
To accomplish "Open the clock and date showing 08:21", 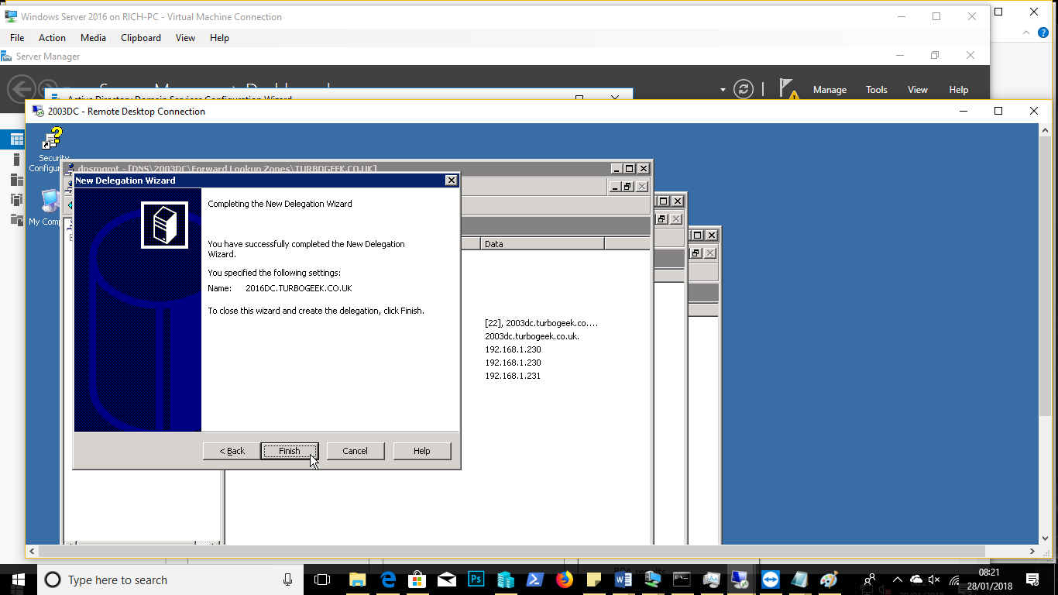I will coord(988,580).
